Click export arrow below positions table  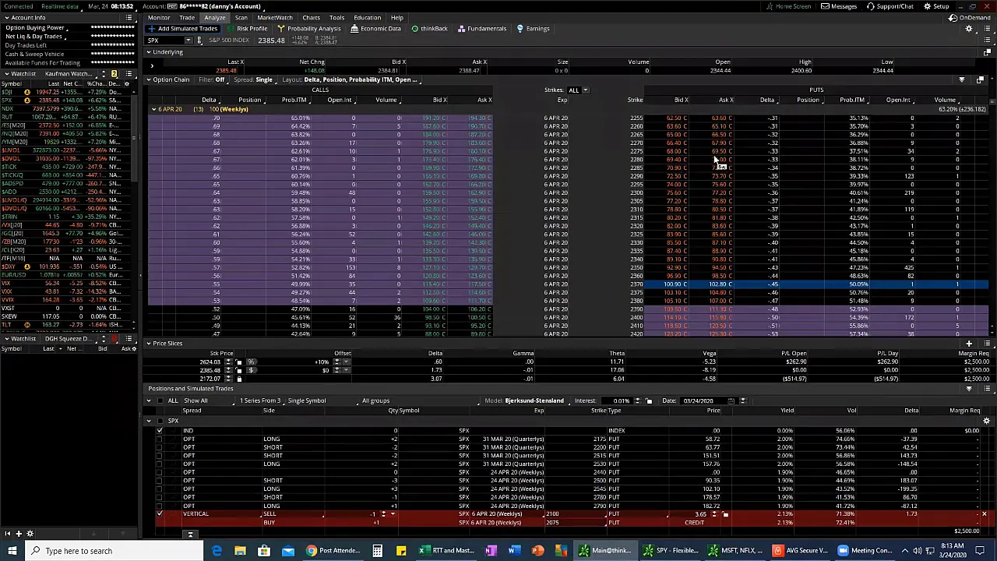(x=190, y=535)
